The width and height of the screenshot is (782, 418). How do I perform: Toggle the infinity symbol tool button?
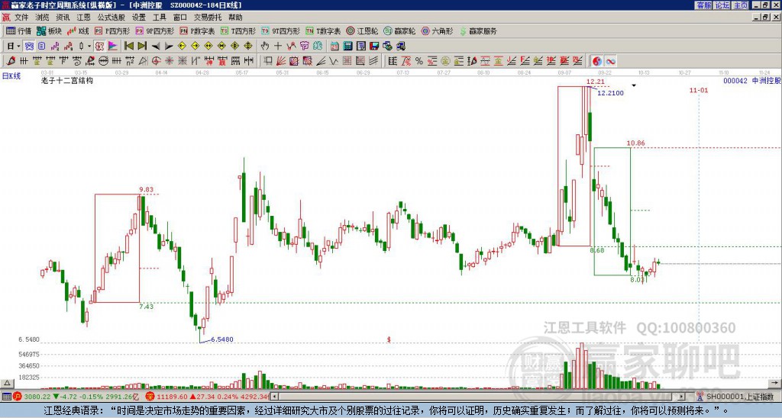[x=611, y=60]
